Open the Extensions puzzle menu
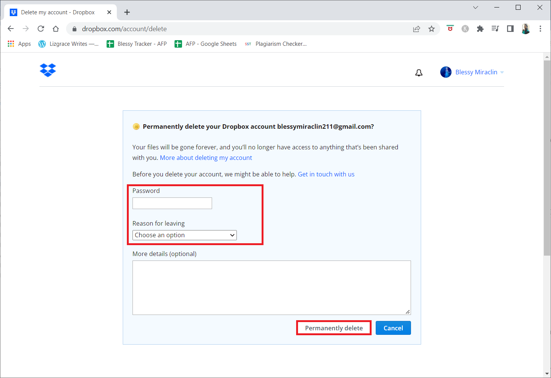551x378 pixels. click(x=480, y=29)
